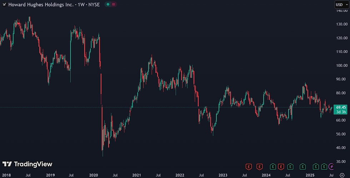Screen dimensions: 350x178
Task: Open the USD currency dropdown
Action: [x=342, y=5]
